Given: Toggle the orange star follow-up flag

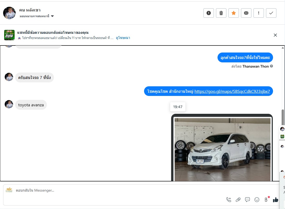Looking at the screenshot, I should click(x=234, y=13).
